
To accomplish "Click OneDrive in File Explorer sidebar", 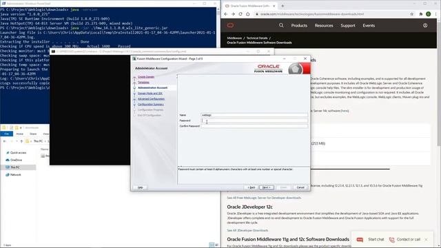I will click(16, 160).
